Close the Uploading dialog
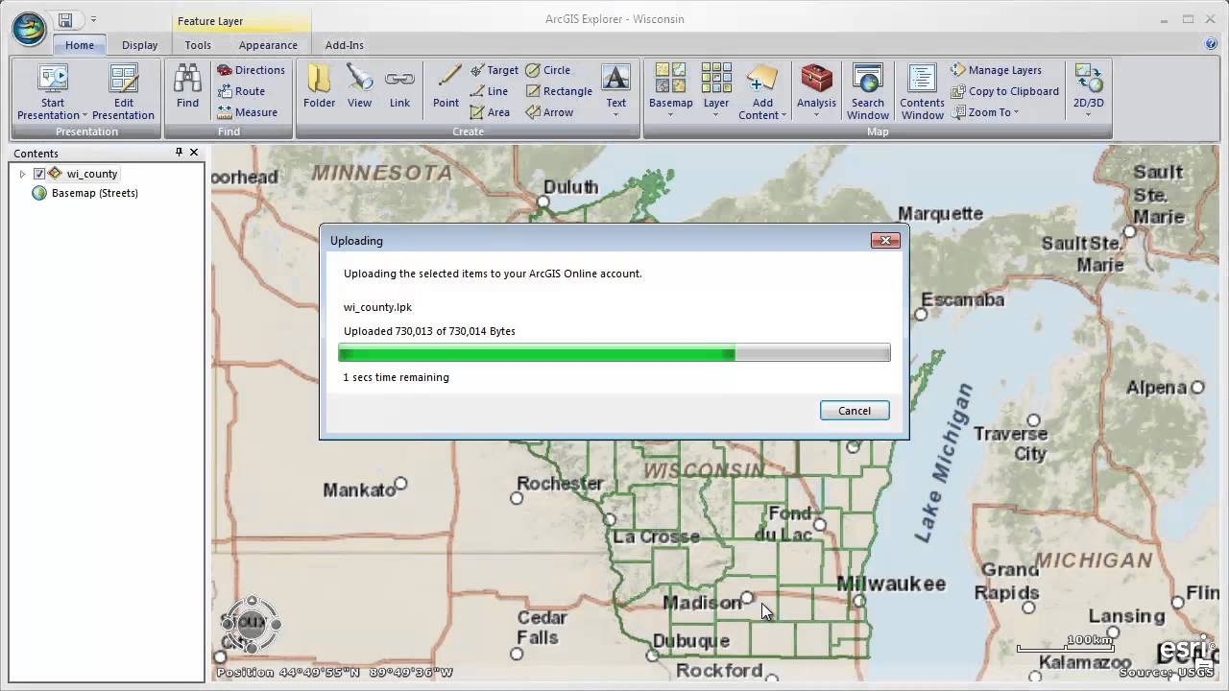This screenshot has height=691, width=1229. click(885, 240)
